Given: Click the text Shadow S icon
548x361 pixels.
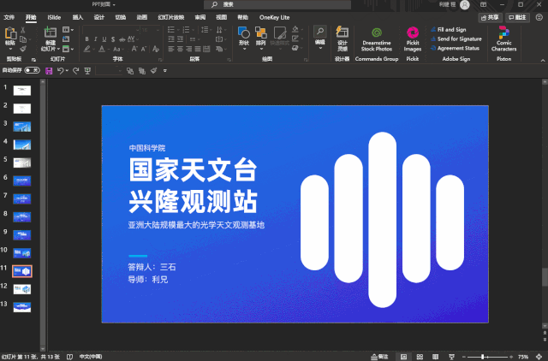Looking at the screenshot, I should (x=112, y=39).
